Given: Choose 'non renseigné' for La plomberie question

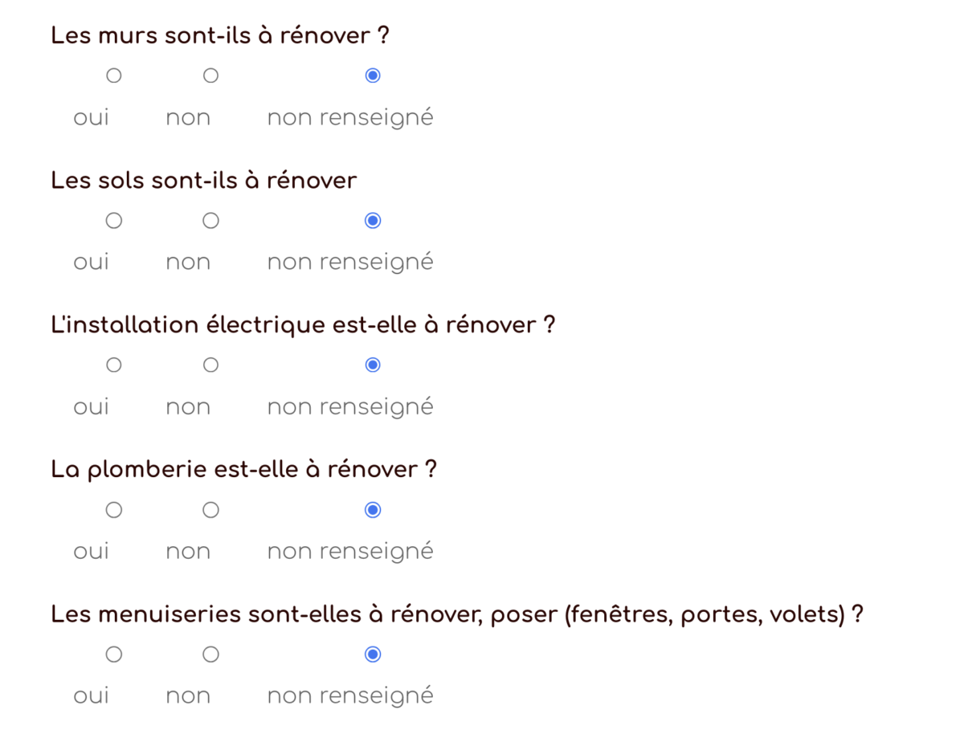Looking at the screenshot, I should click(x=373, y=510).
